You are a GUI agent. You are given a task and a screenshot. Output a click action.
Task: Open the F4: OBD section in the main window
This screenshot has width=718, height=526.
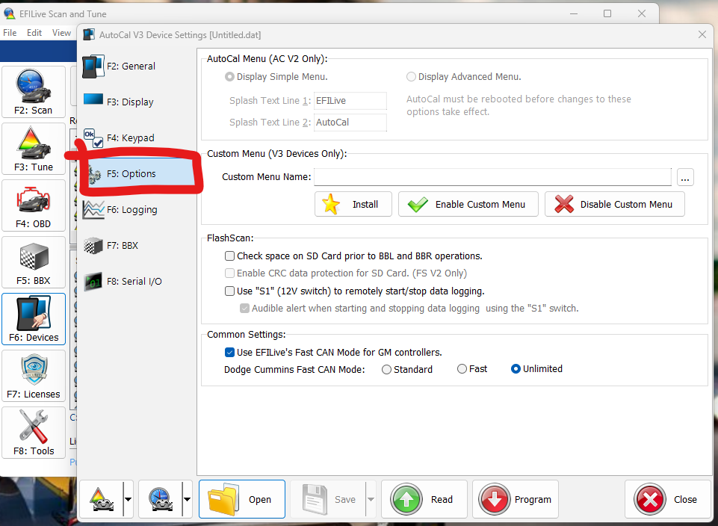coord(34,205)
